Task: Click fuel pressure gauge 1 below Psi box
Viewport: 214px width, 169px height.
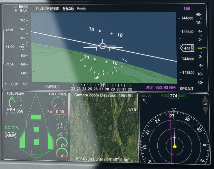Action: (x=61, y=121)
